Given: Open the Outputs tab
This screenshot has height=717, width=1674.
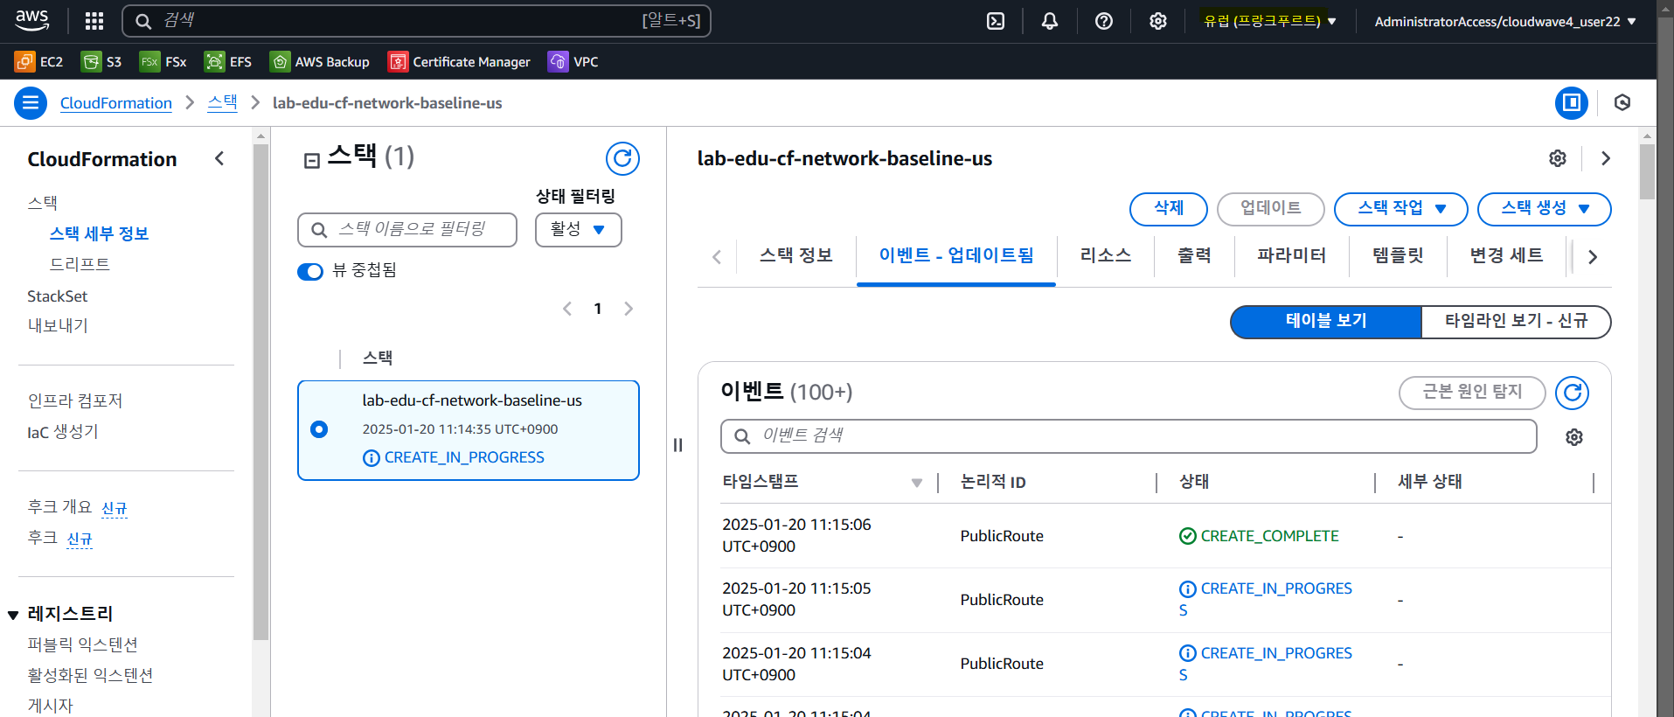Looking at the screenshot, I should pos(1194,255).
